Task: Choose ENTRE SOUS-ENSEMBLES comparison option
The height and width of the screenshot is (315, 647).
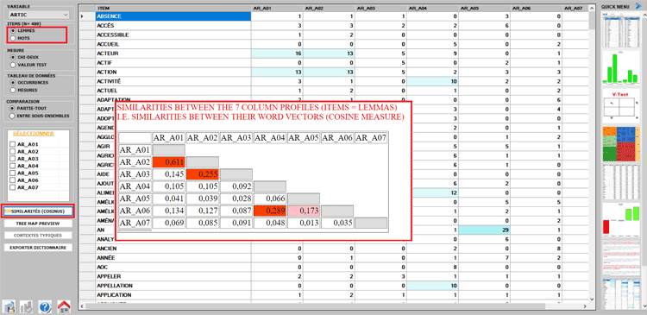Action: 13,116
